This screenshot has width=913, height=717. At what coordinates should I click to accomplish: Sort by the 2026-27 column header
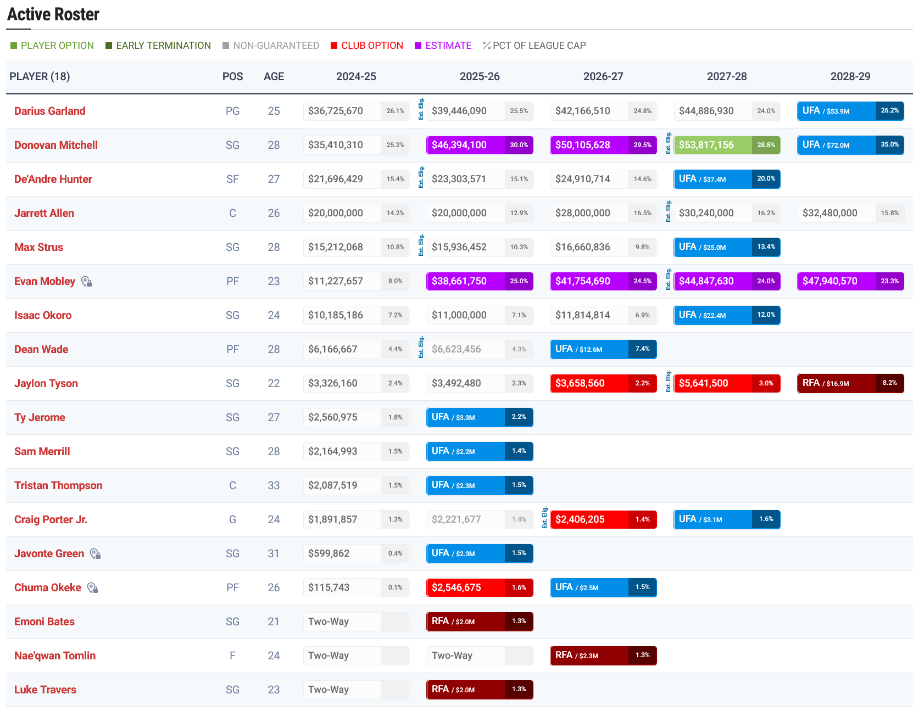pos(603,76)
